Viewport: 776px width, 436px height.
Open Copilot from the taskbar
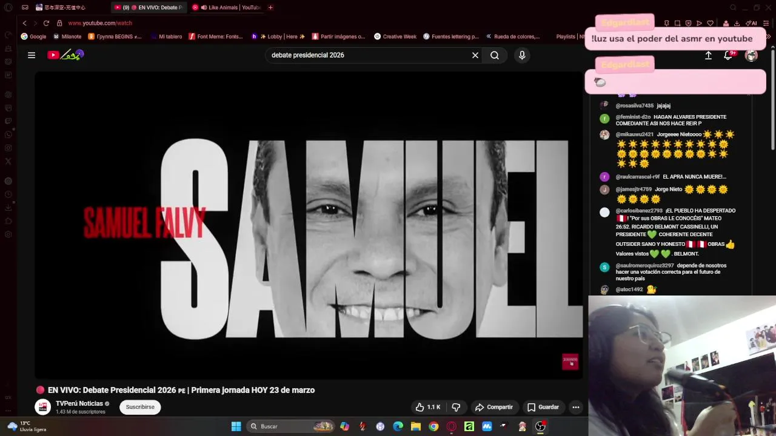(345, 426)
